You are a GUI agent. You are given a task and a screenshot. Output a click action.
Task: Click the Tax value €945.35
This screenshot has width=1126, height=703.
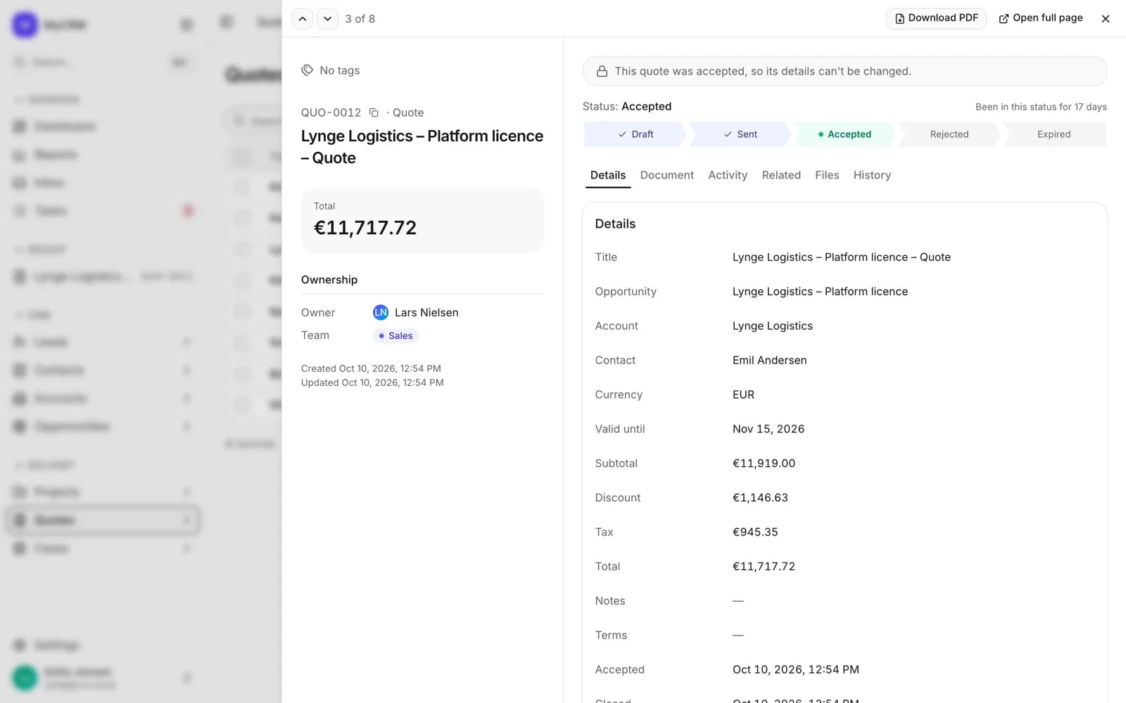click(755, 532)
